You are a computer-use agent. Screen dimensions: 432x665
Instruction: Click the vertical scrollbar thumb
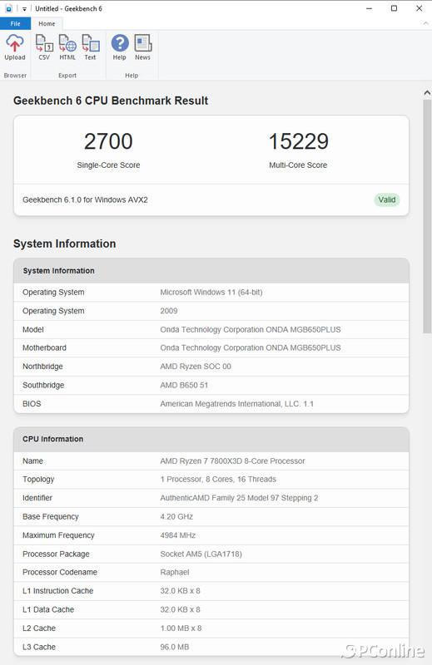pyautogui.click(x=427, y=216)
